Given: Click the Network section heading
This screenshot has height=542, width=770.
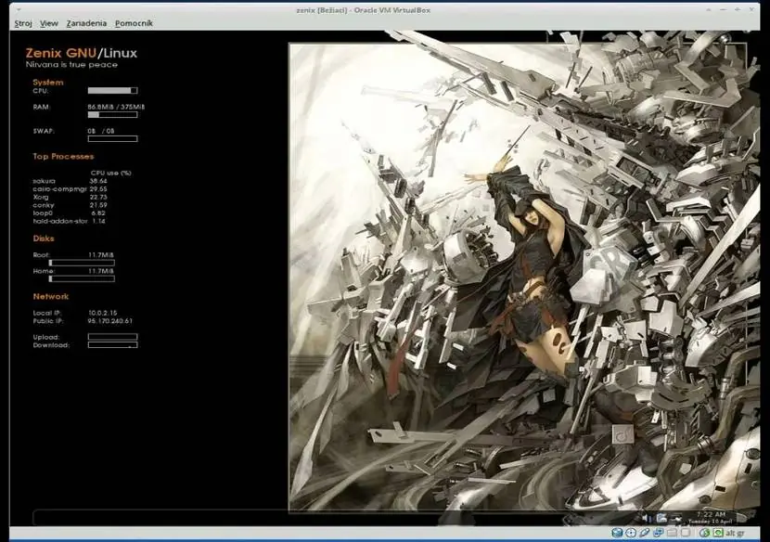Looking at the screenshot, I should point(51,296).
